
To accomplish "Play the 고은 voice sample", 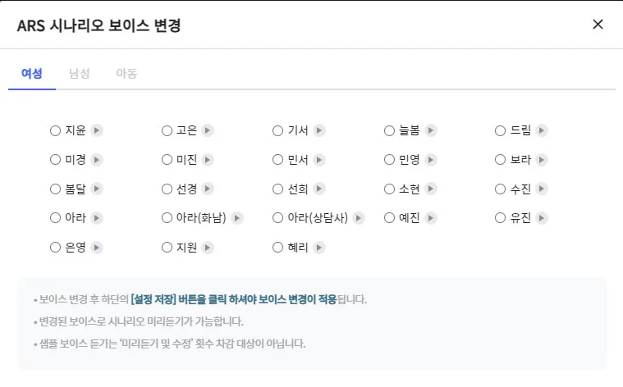I will 208,130.
